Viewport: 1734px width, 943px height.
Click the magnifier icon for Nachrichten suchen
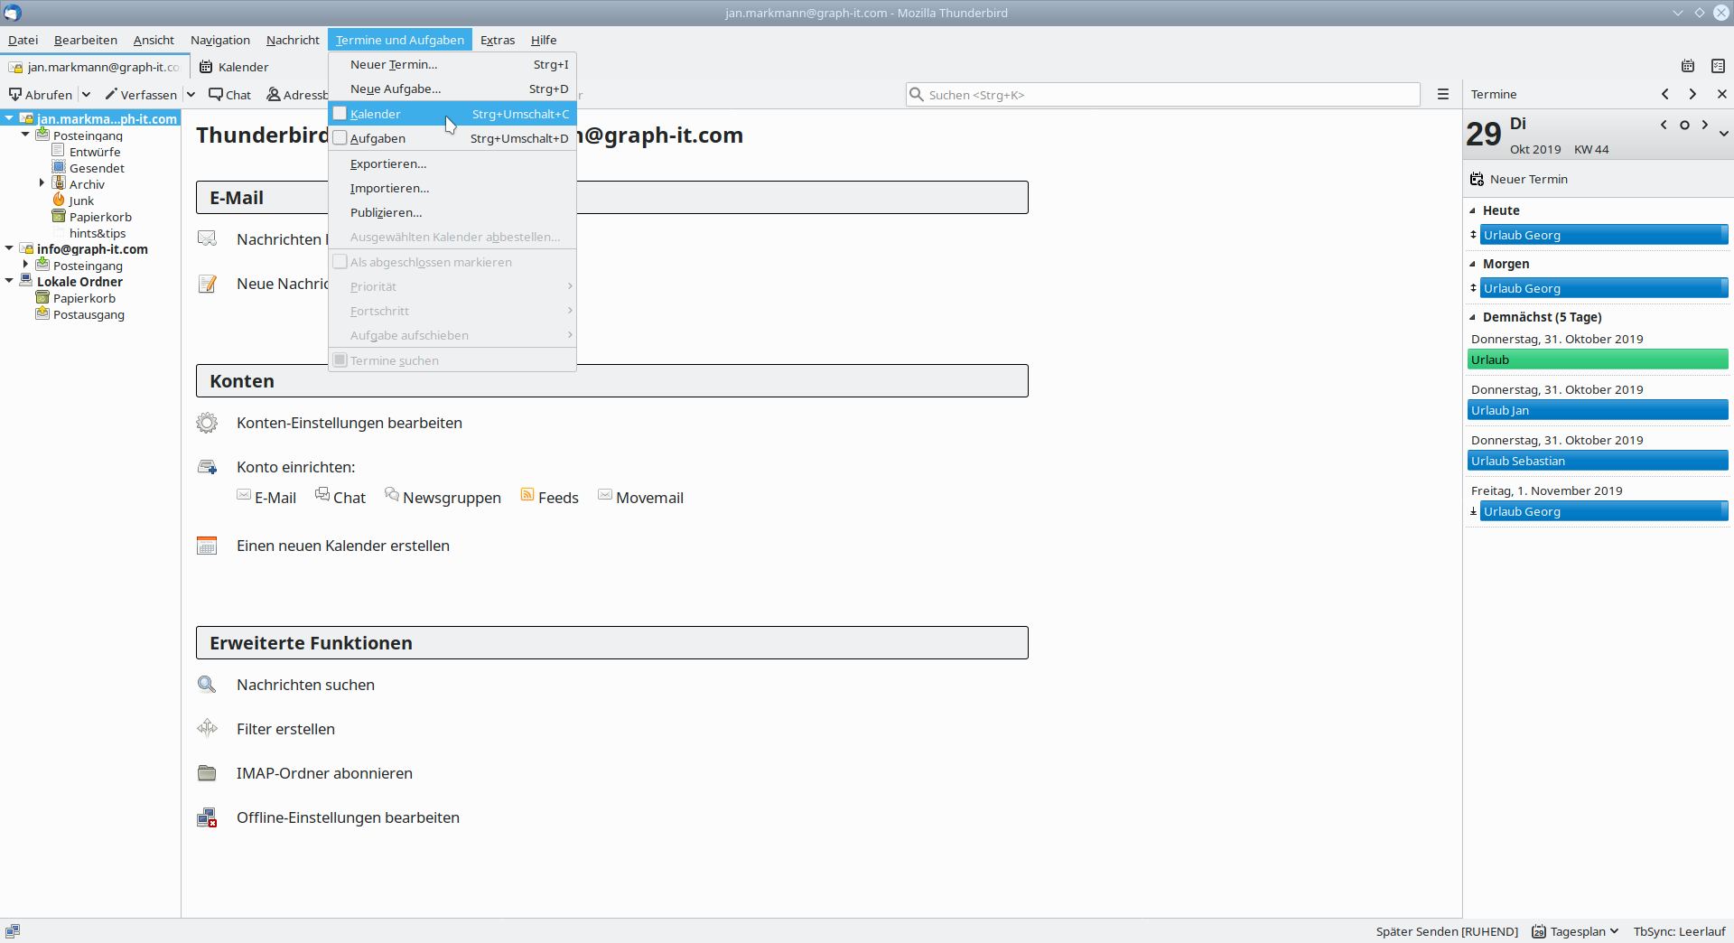[207, 685]
